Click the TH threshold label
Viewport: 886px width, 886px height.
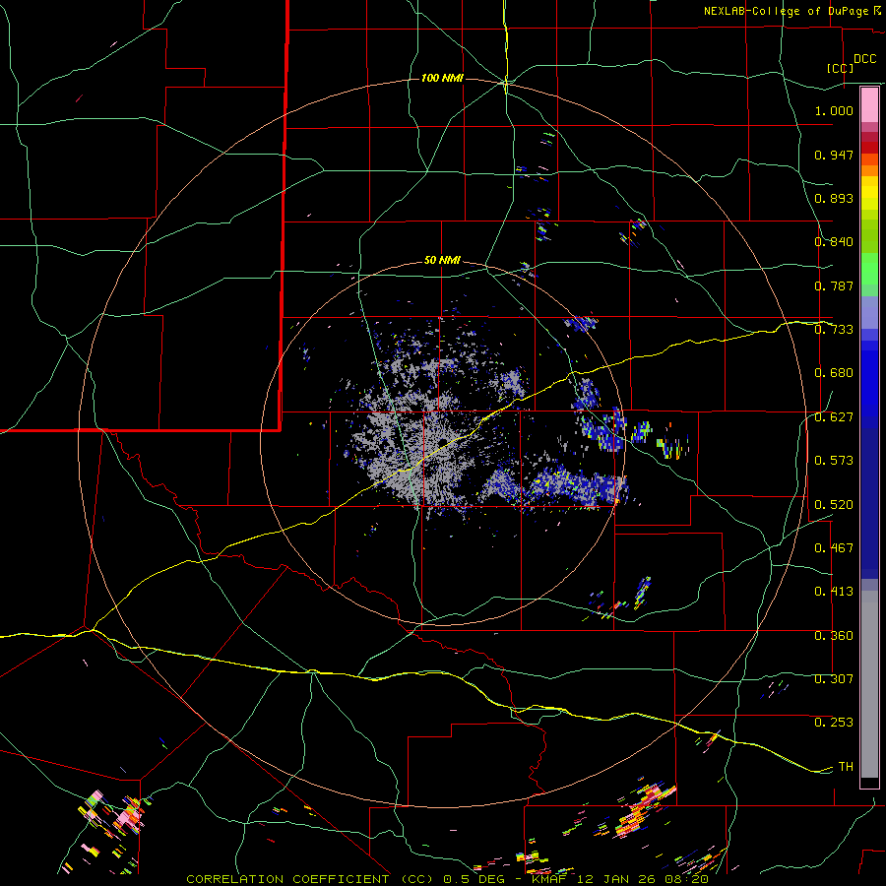846,767
